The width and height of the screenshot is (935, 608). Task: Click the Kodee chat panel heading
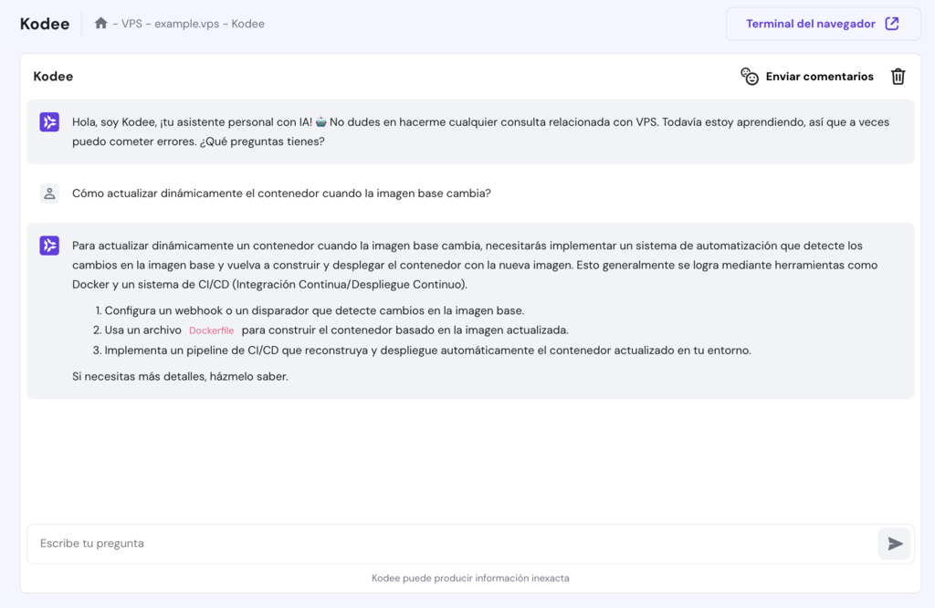tap(53, 77)
